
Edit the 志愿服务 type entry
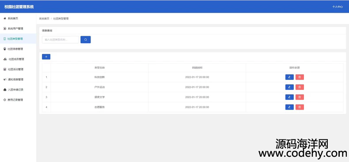[x=289, y=107]
